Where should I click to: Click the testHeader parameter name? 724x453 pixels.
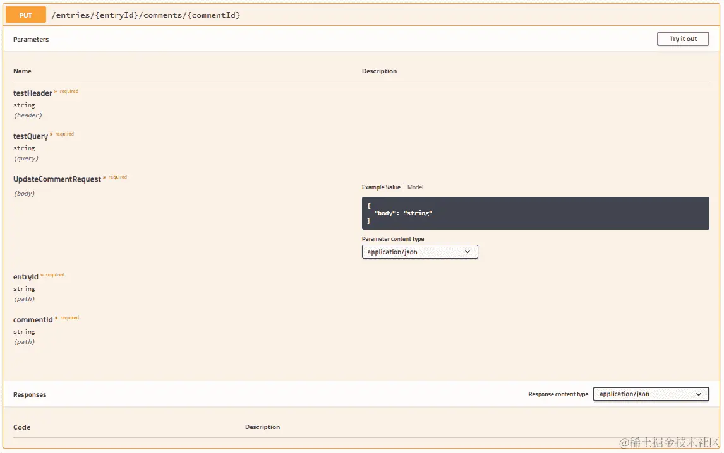point(32,93)
